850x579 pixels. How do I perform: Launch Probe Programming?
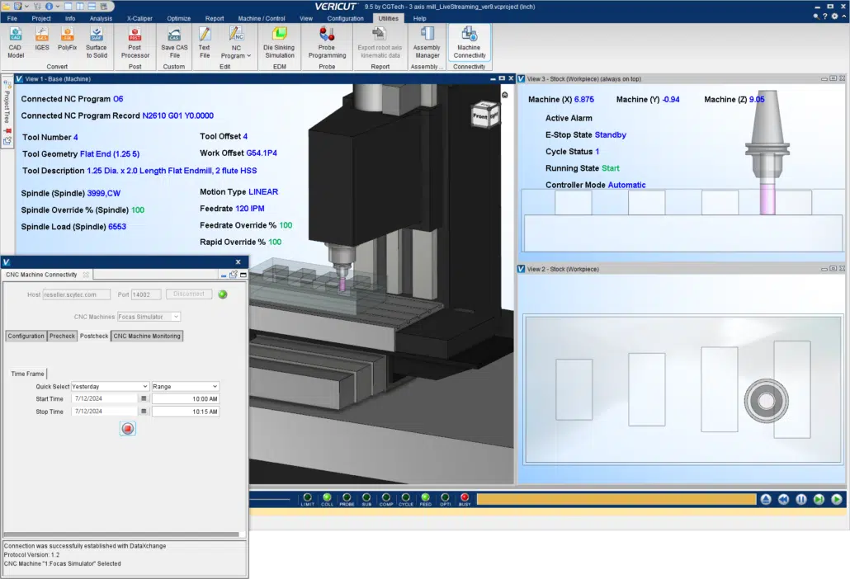point(327,42)
